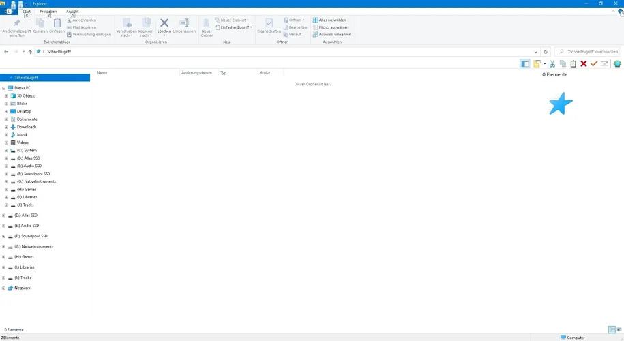Open the recent locations dropdown arrow
This screenshot has height=341, width=624.
point(23,51)
